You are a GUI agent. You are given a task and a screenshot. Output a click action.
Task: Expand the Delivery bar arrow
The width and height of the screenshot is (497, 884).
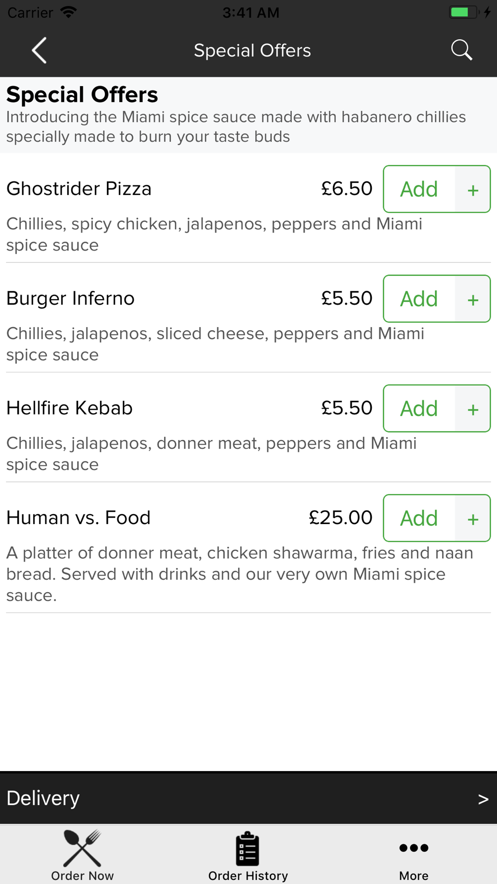[483, 799]
